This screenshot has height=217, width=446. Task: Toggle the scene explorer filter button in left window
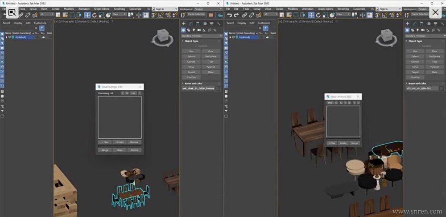tap(42, 28)
